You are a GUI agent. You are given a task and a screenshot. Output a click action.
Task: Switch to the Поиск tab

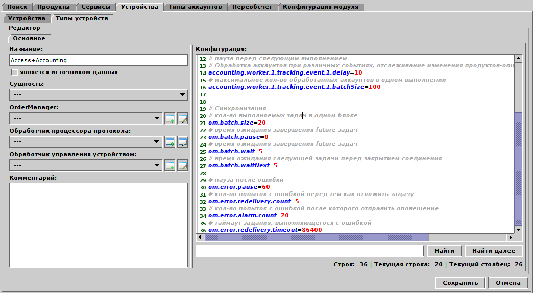pos(17,7)
